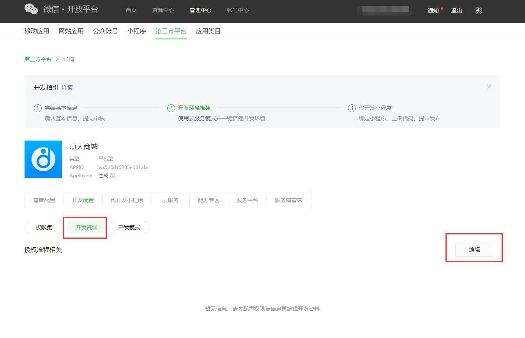Click the 点大商城 app title
This screenshot has height=338, width=525.
pyautogui.click(x=83, y=146)
